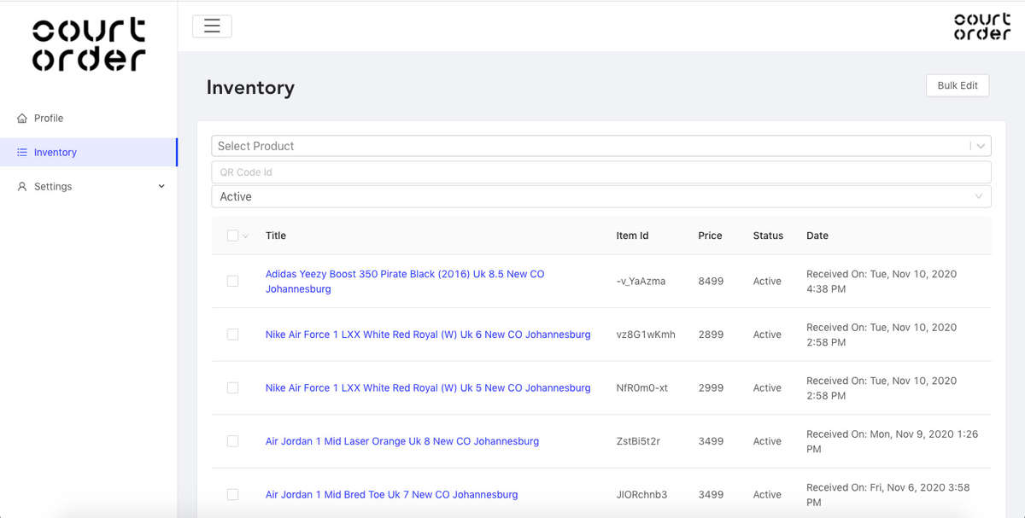The width and height of the screenshot is (1025, 518).
Task: Click the Court Order logo in sidebar
Action: pyautogui.click(x=89, y=45)
